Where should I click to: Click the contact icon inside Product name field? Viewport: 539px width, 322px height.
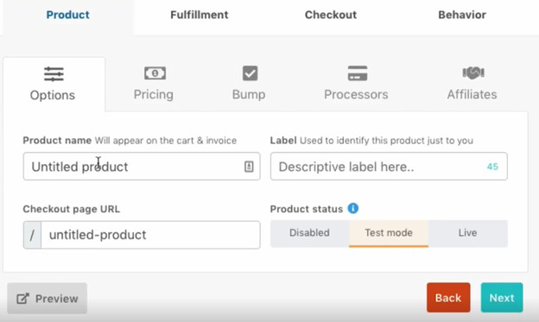pos(249,167)
